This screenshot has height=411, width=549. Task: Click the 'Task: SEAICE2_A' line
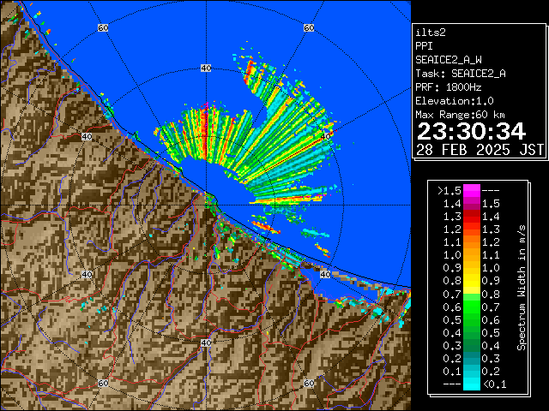pyautogui.click(x=461, y=74)
